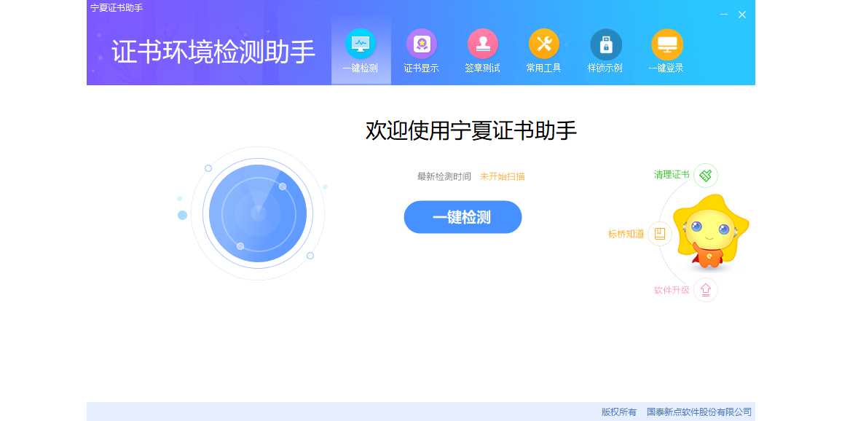Switch to the 一键检测 tab
The width and height of the screenshot is (842, 421).
coord(361,51)
